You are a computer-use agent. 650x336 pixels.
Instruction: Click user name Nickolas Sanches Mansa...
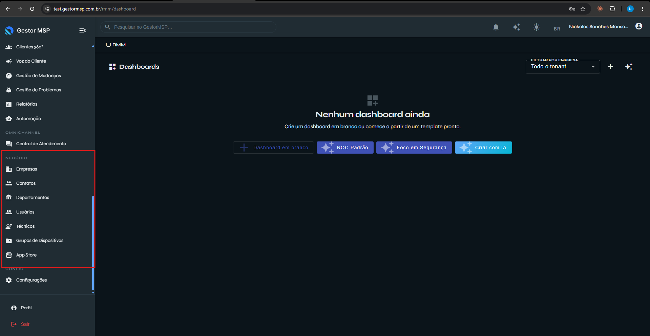[599, 27]
